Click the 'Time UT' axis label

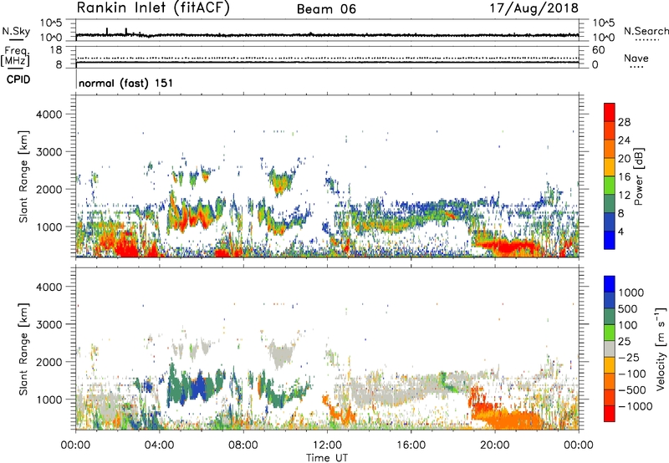click(x=327, y=458)
